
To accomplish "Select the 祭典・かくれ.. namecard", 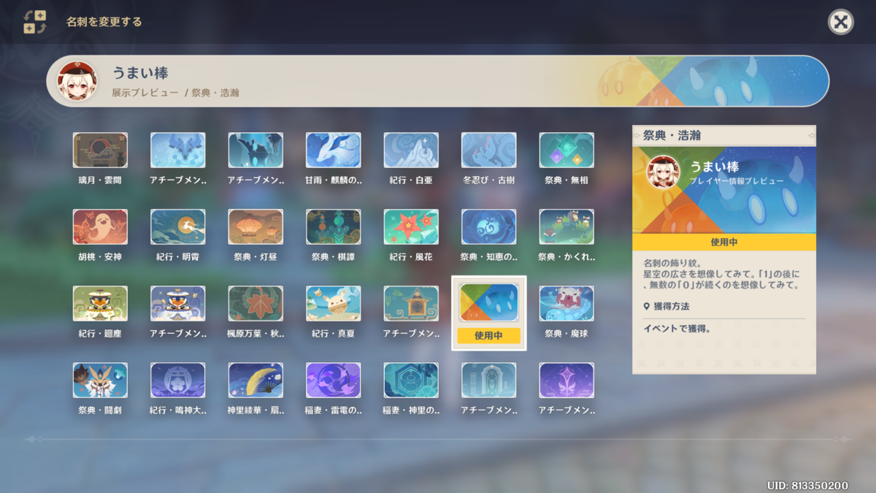I will click(x=566, y=227).
